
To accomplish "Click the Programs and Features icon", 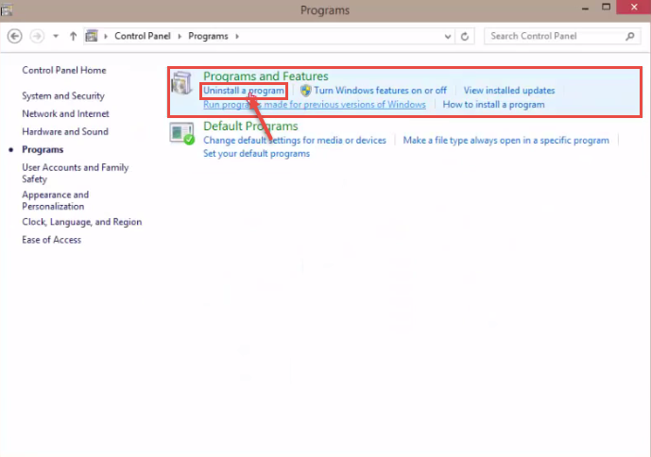I will tap(182, 82).
